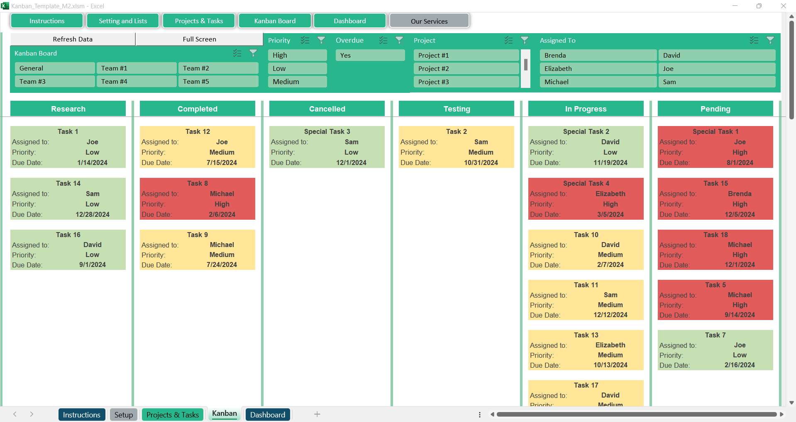The width and height of the screenshot is (796, 422).
Task: Clear the filter on the Assigned To slicer
Action: (x=770, y=40)
